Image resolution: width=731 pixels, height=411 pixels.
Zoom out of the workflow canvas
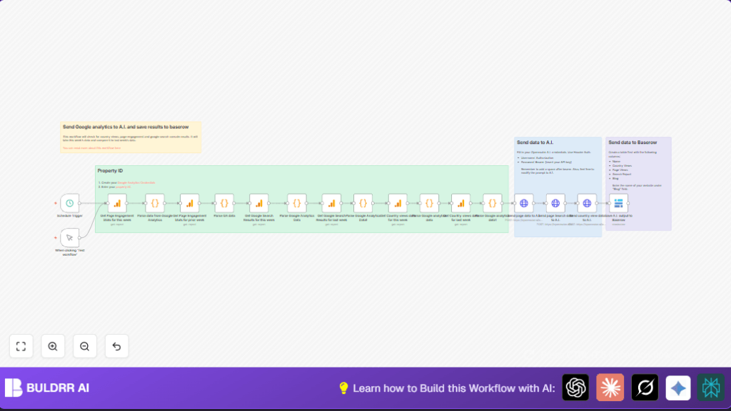click(x=85, y=346)
